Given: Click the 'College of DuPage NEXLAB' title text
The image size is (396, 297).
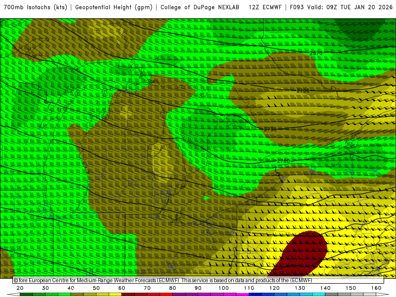Looking at the screenshot, I should point(200,7).
